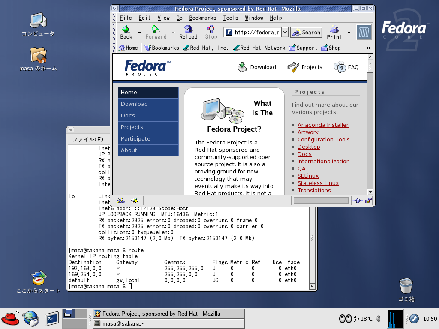Click the eyes applet in the panel
This screenshot has width=439, height=329.
(x=345, y=319)
